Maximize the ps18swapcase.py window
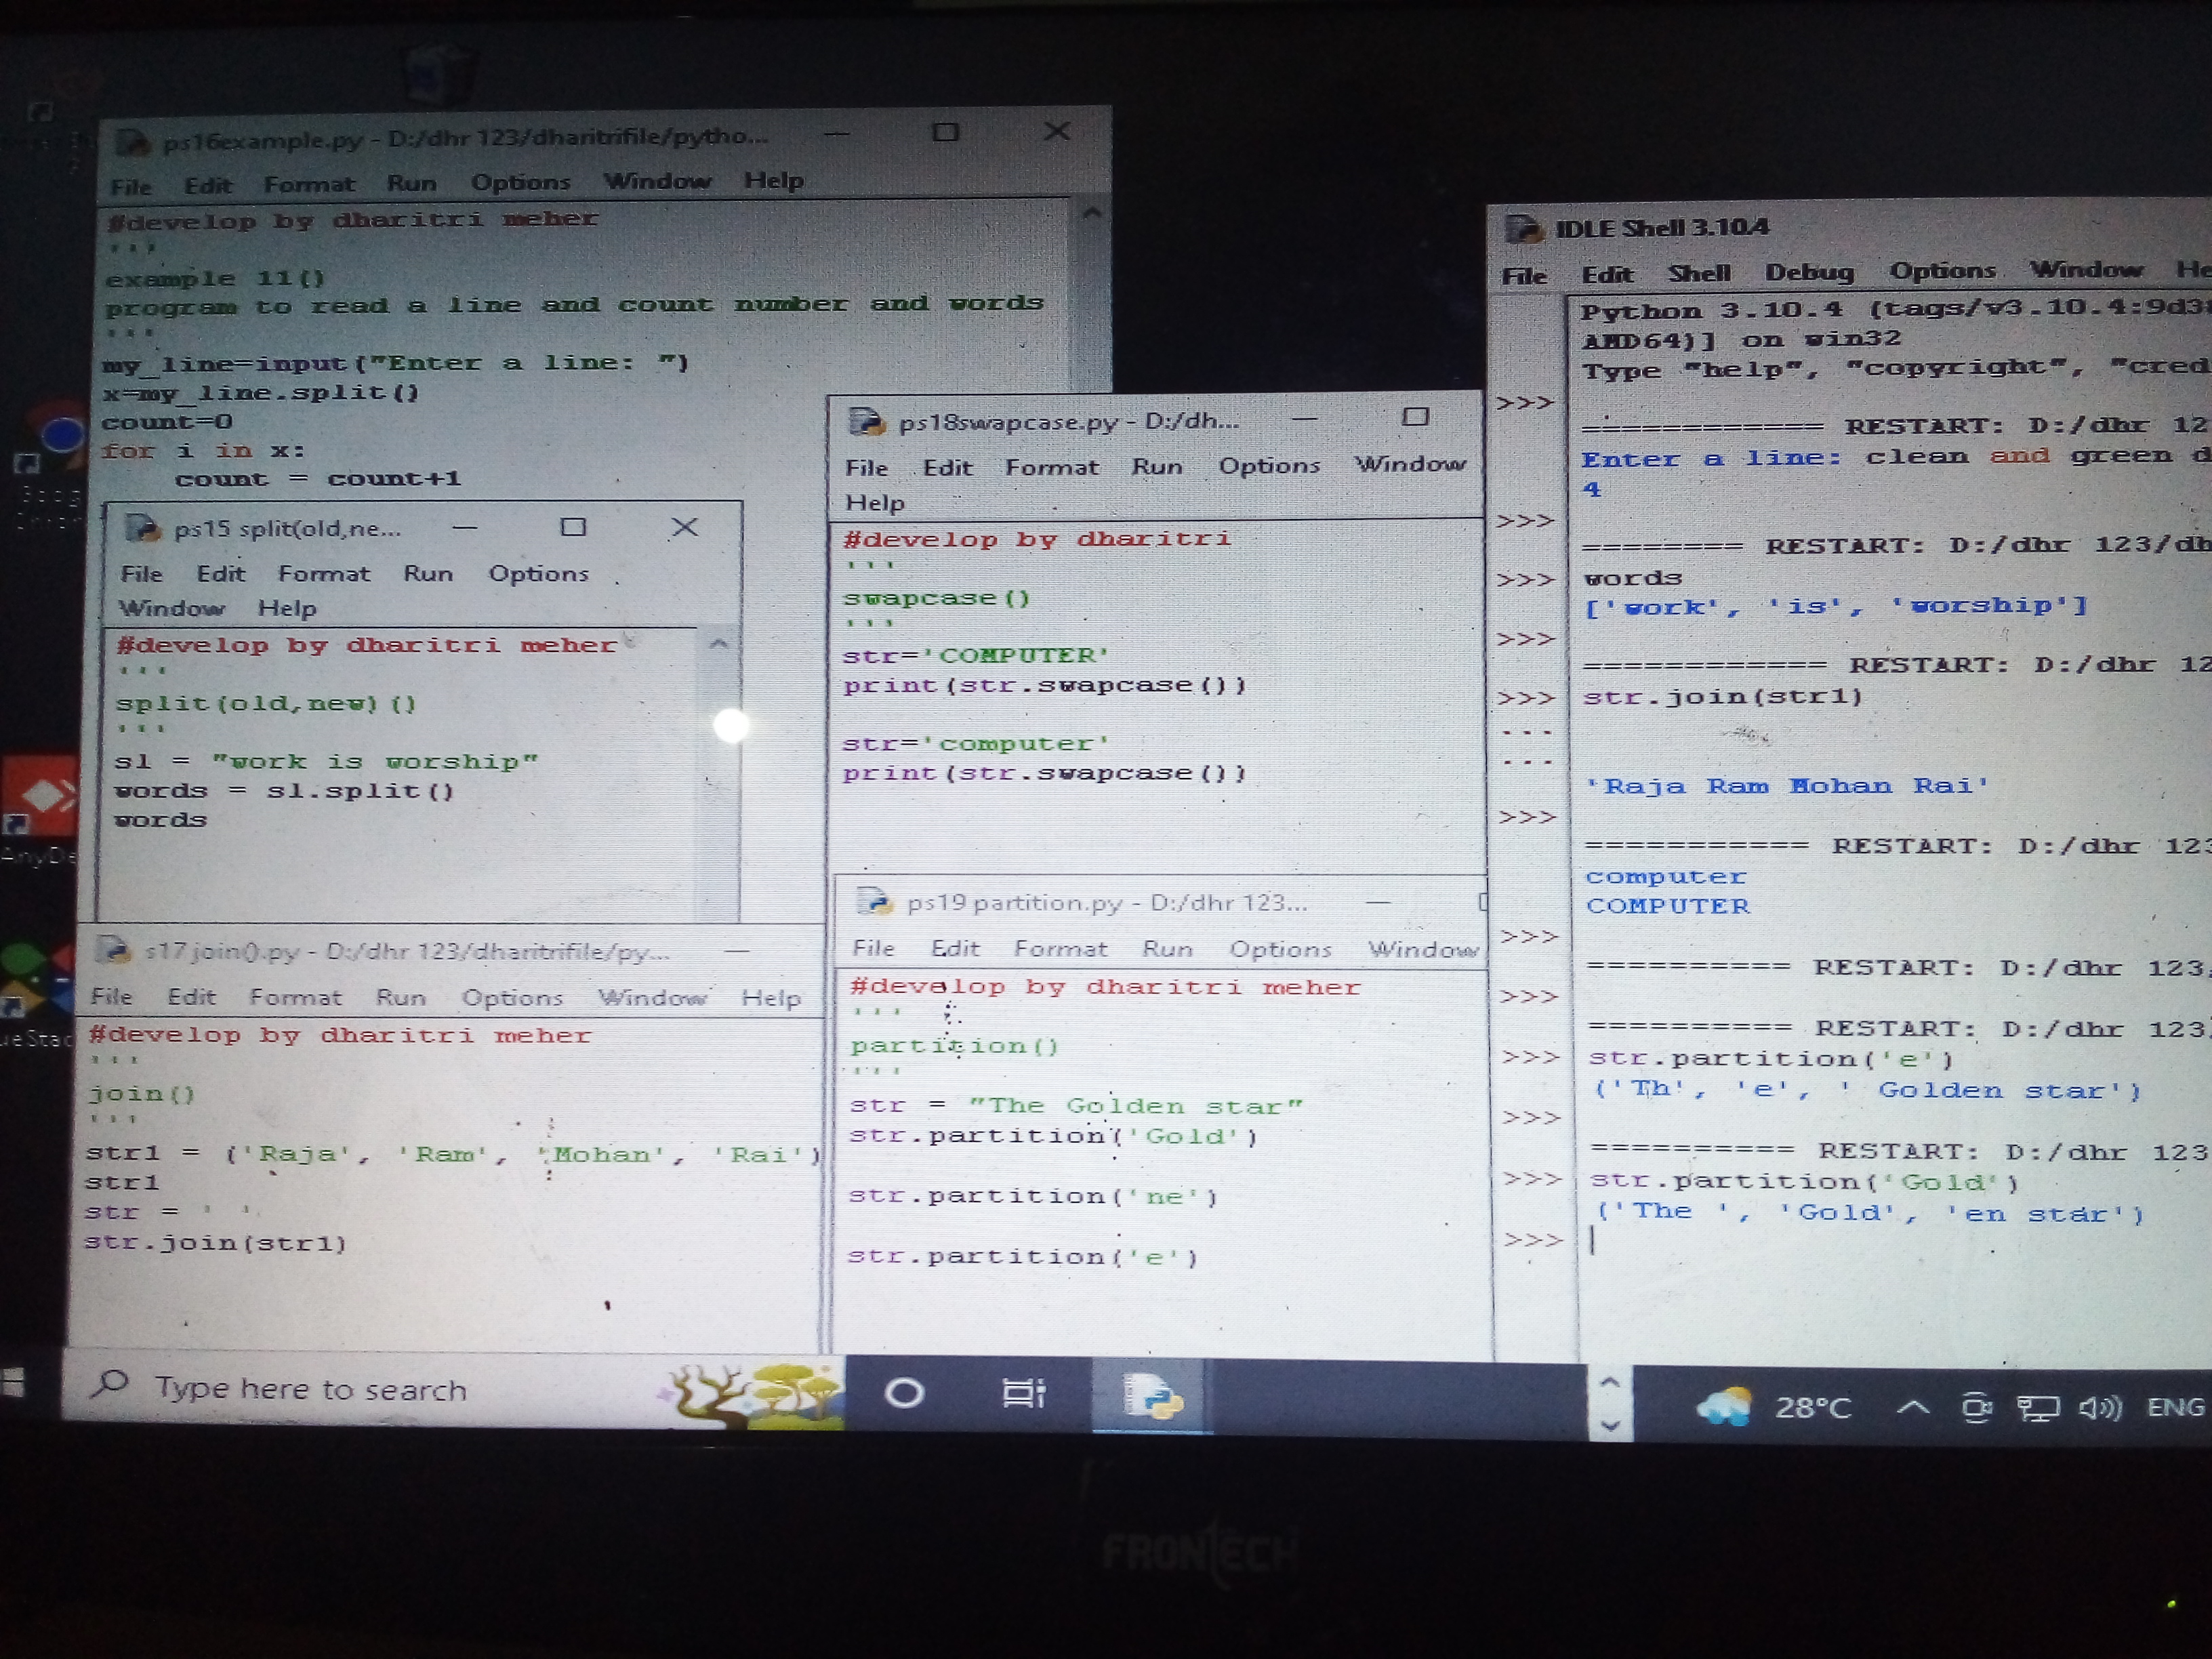 [1415, 417]
